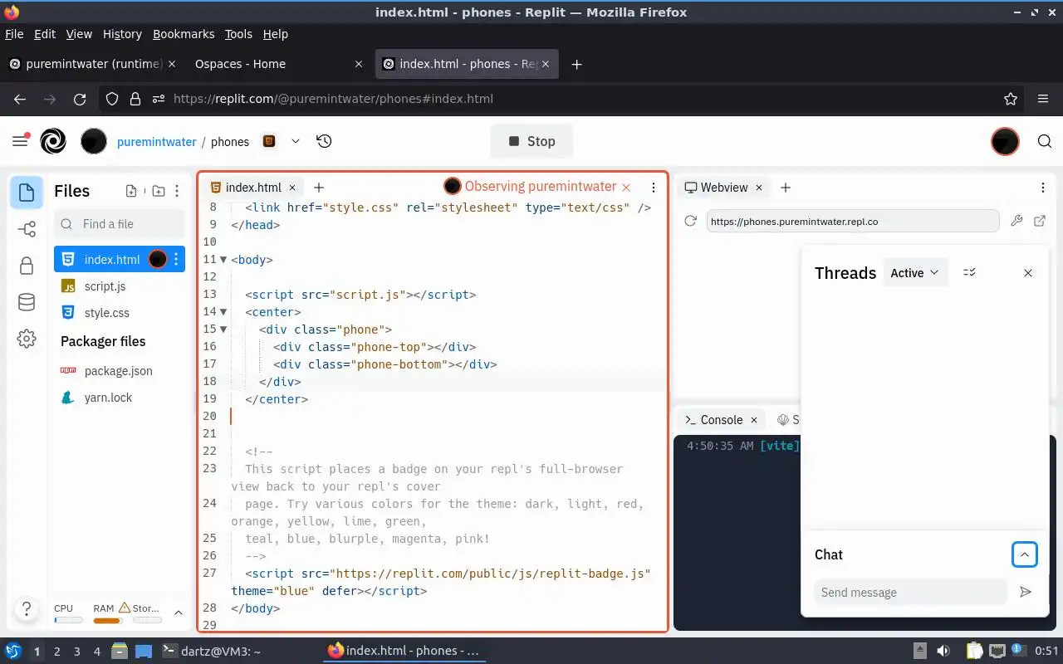Open script.js in the file tree
This screenshot has height=664, width=1063.
tap(120, 286)
